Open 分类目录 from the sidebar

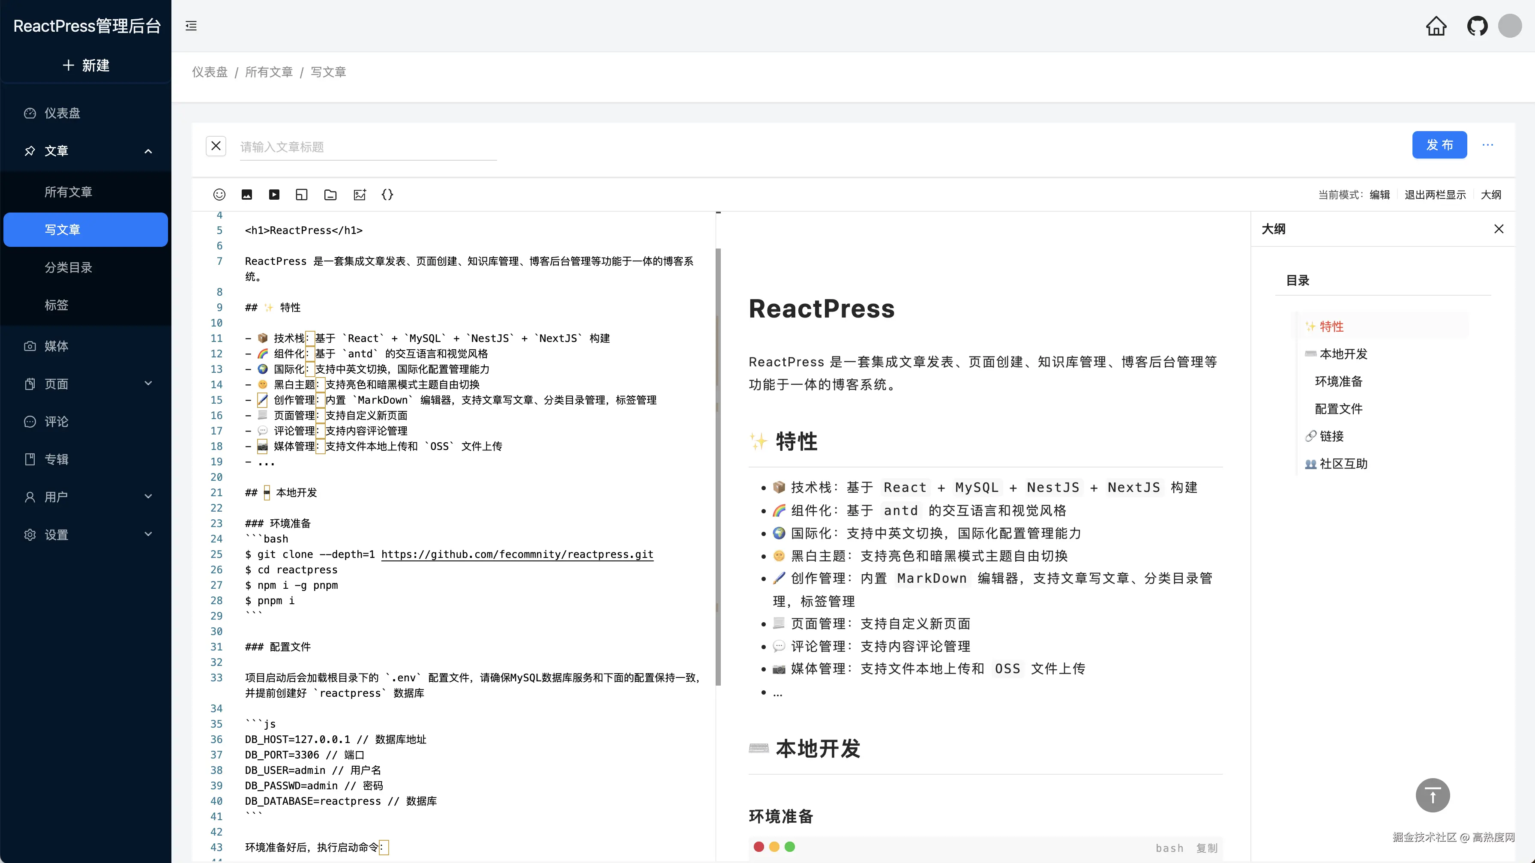click(69, 267)
